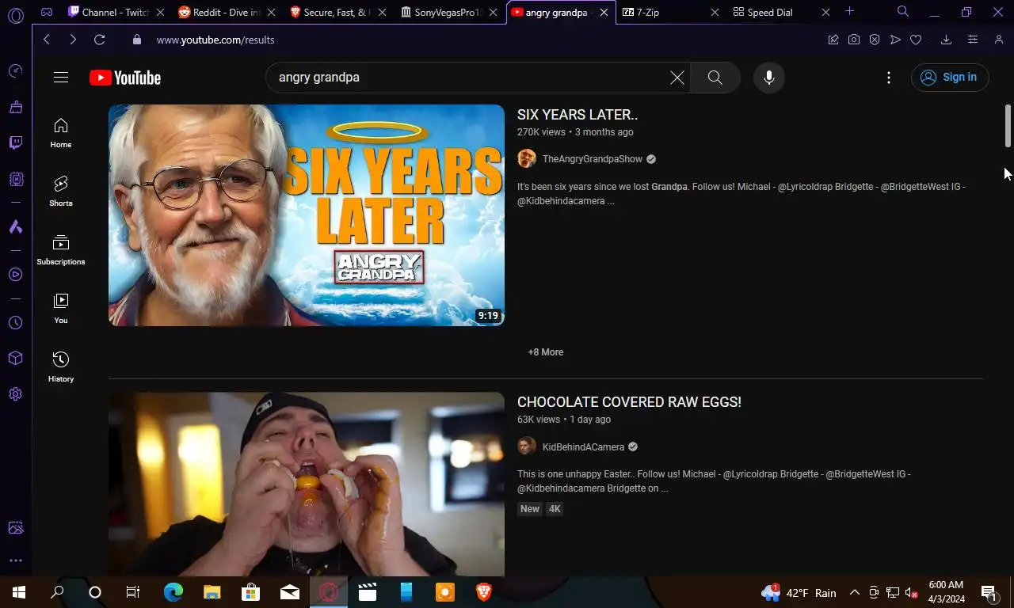Open Brave browser from the taskbar
1014x608 pixels.
coord(483,592)
